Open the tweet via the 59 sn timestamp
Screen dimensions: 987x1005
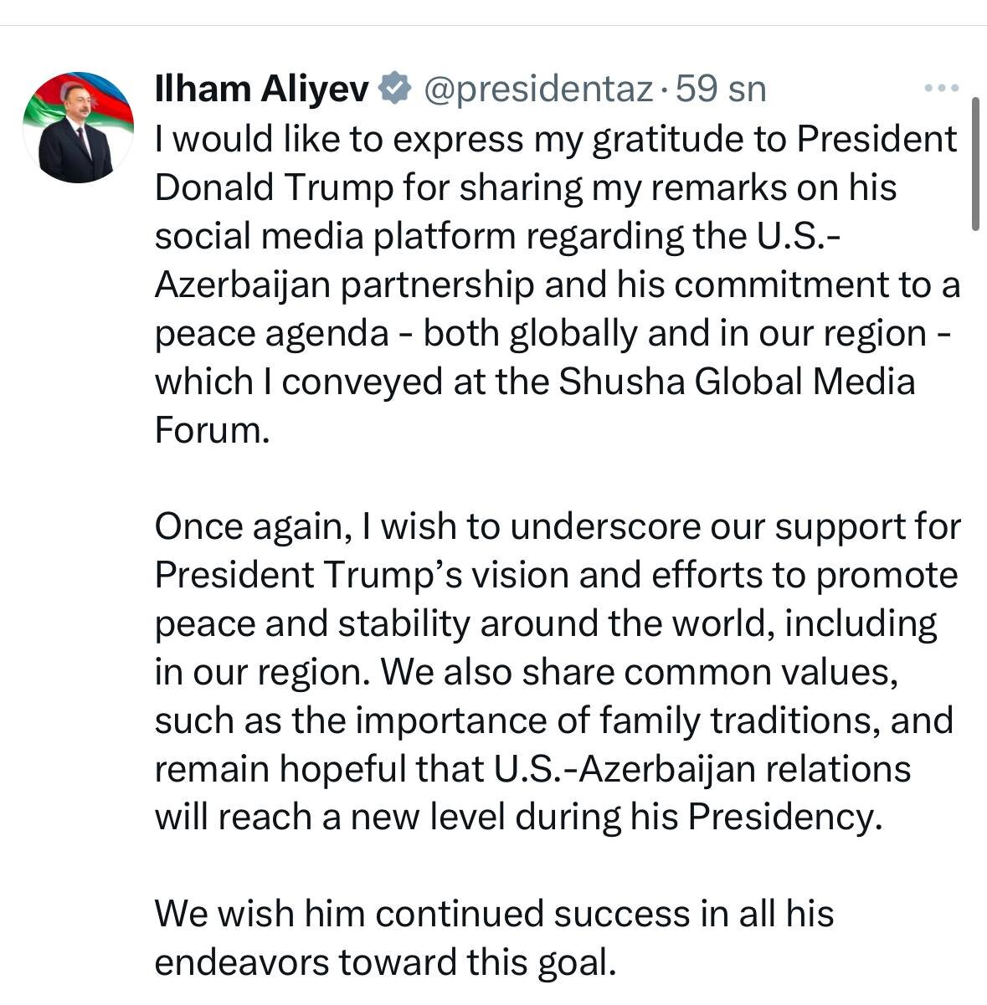pyautogui.click(x=721, y=89)
